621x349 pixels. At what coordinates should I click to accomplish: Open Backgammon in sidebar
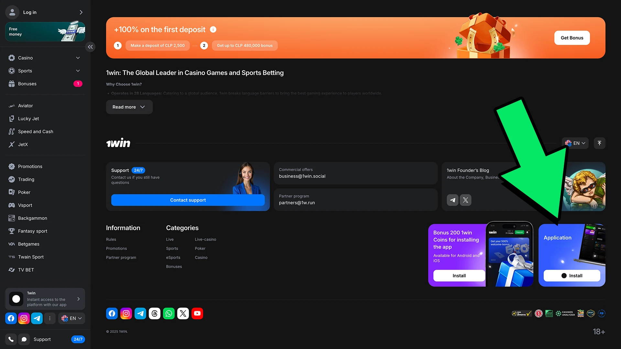tap(45, 218)
